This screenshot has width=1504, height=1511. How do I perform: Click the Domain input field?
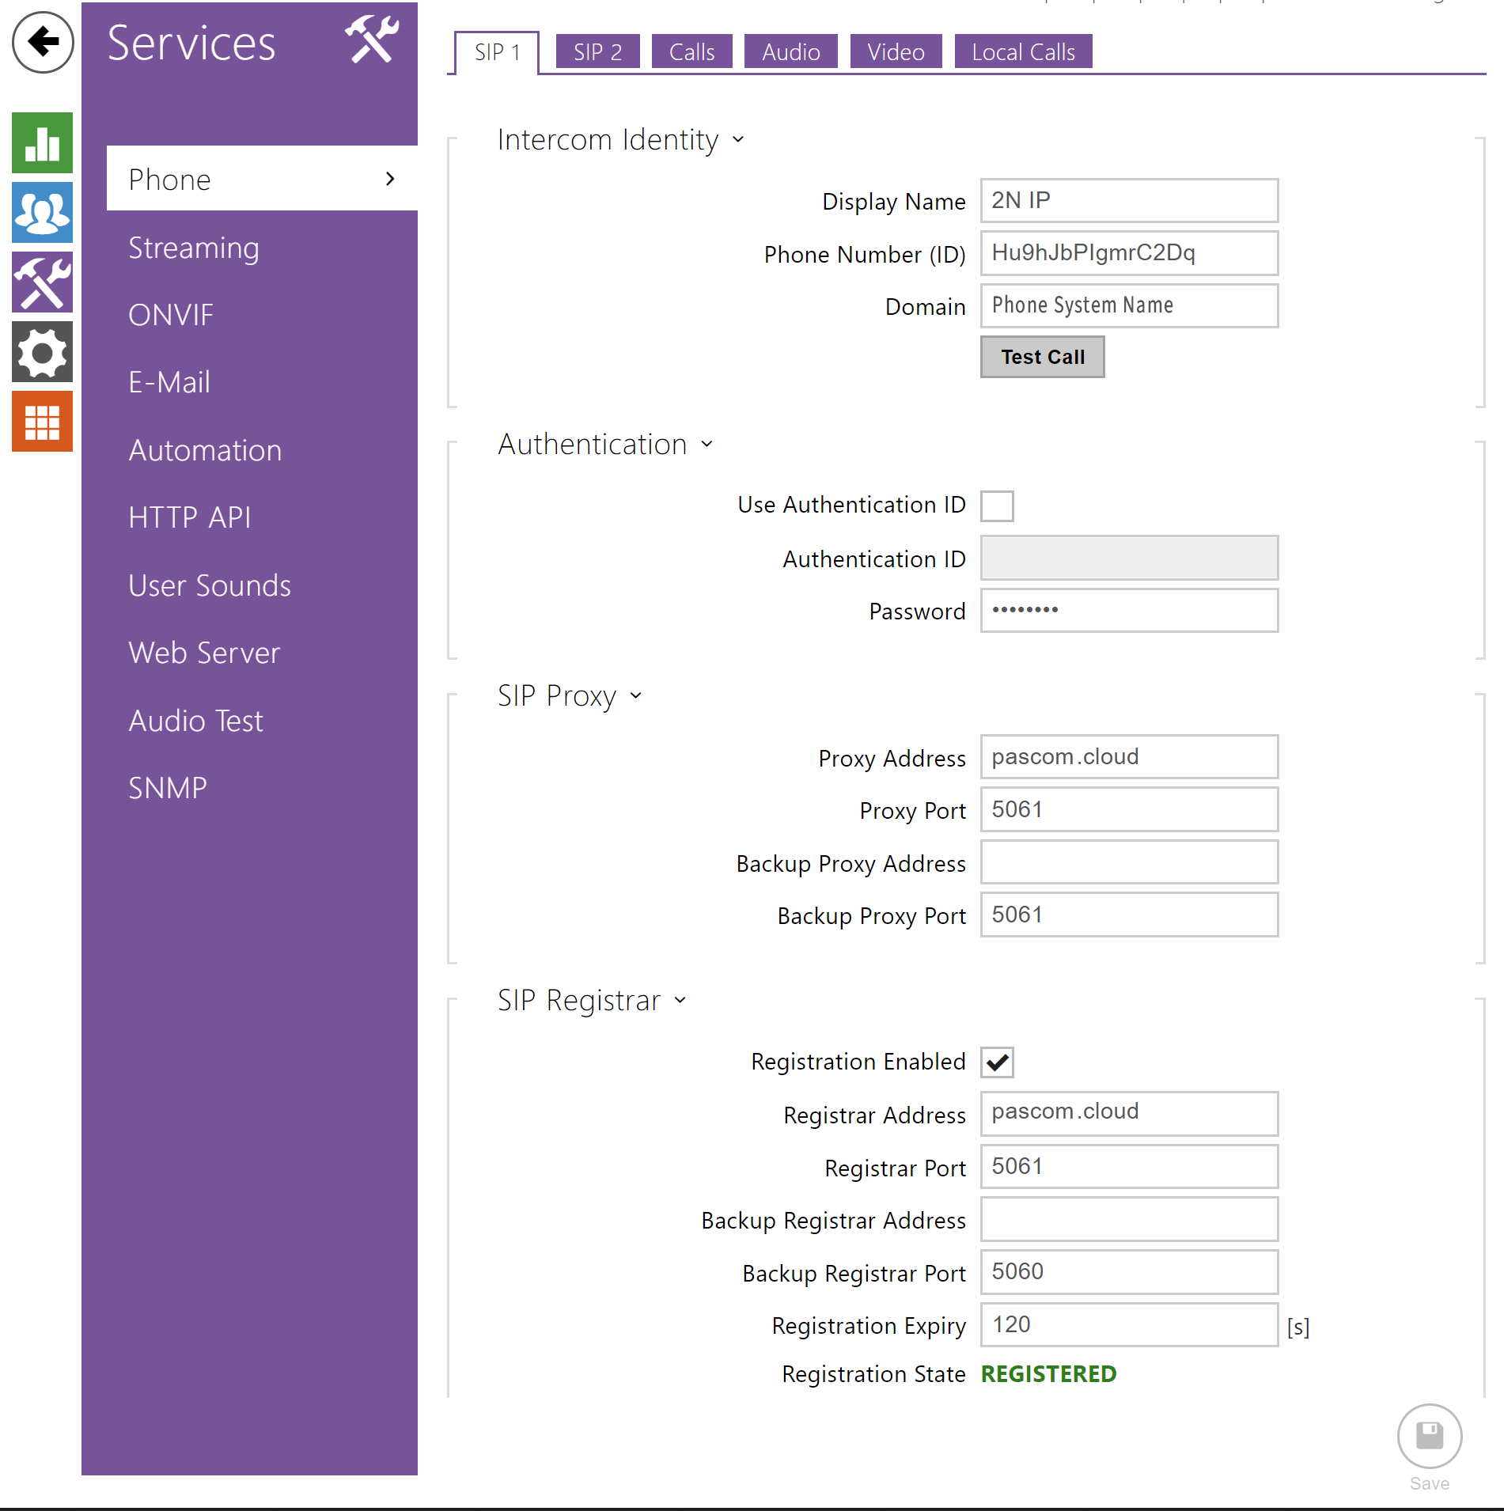(x=1129, y=305)
